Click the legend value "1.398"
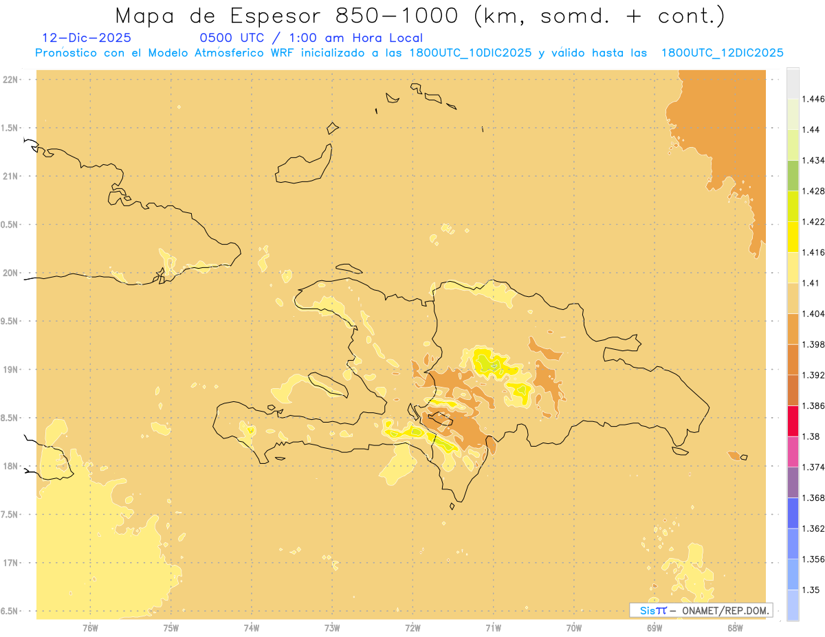825x637 pixels. click(x=814, y=344)
